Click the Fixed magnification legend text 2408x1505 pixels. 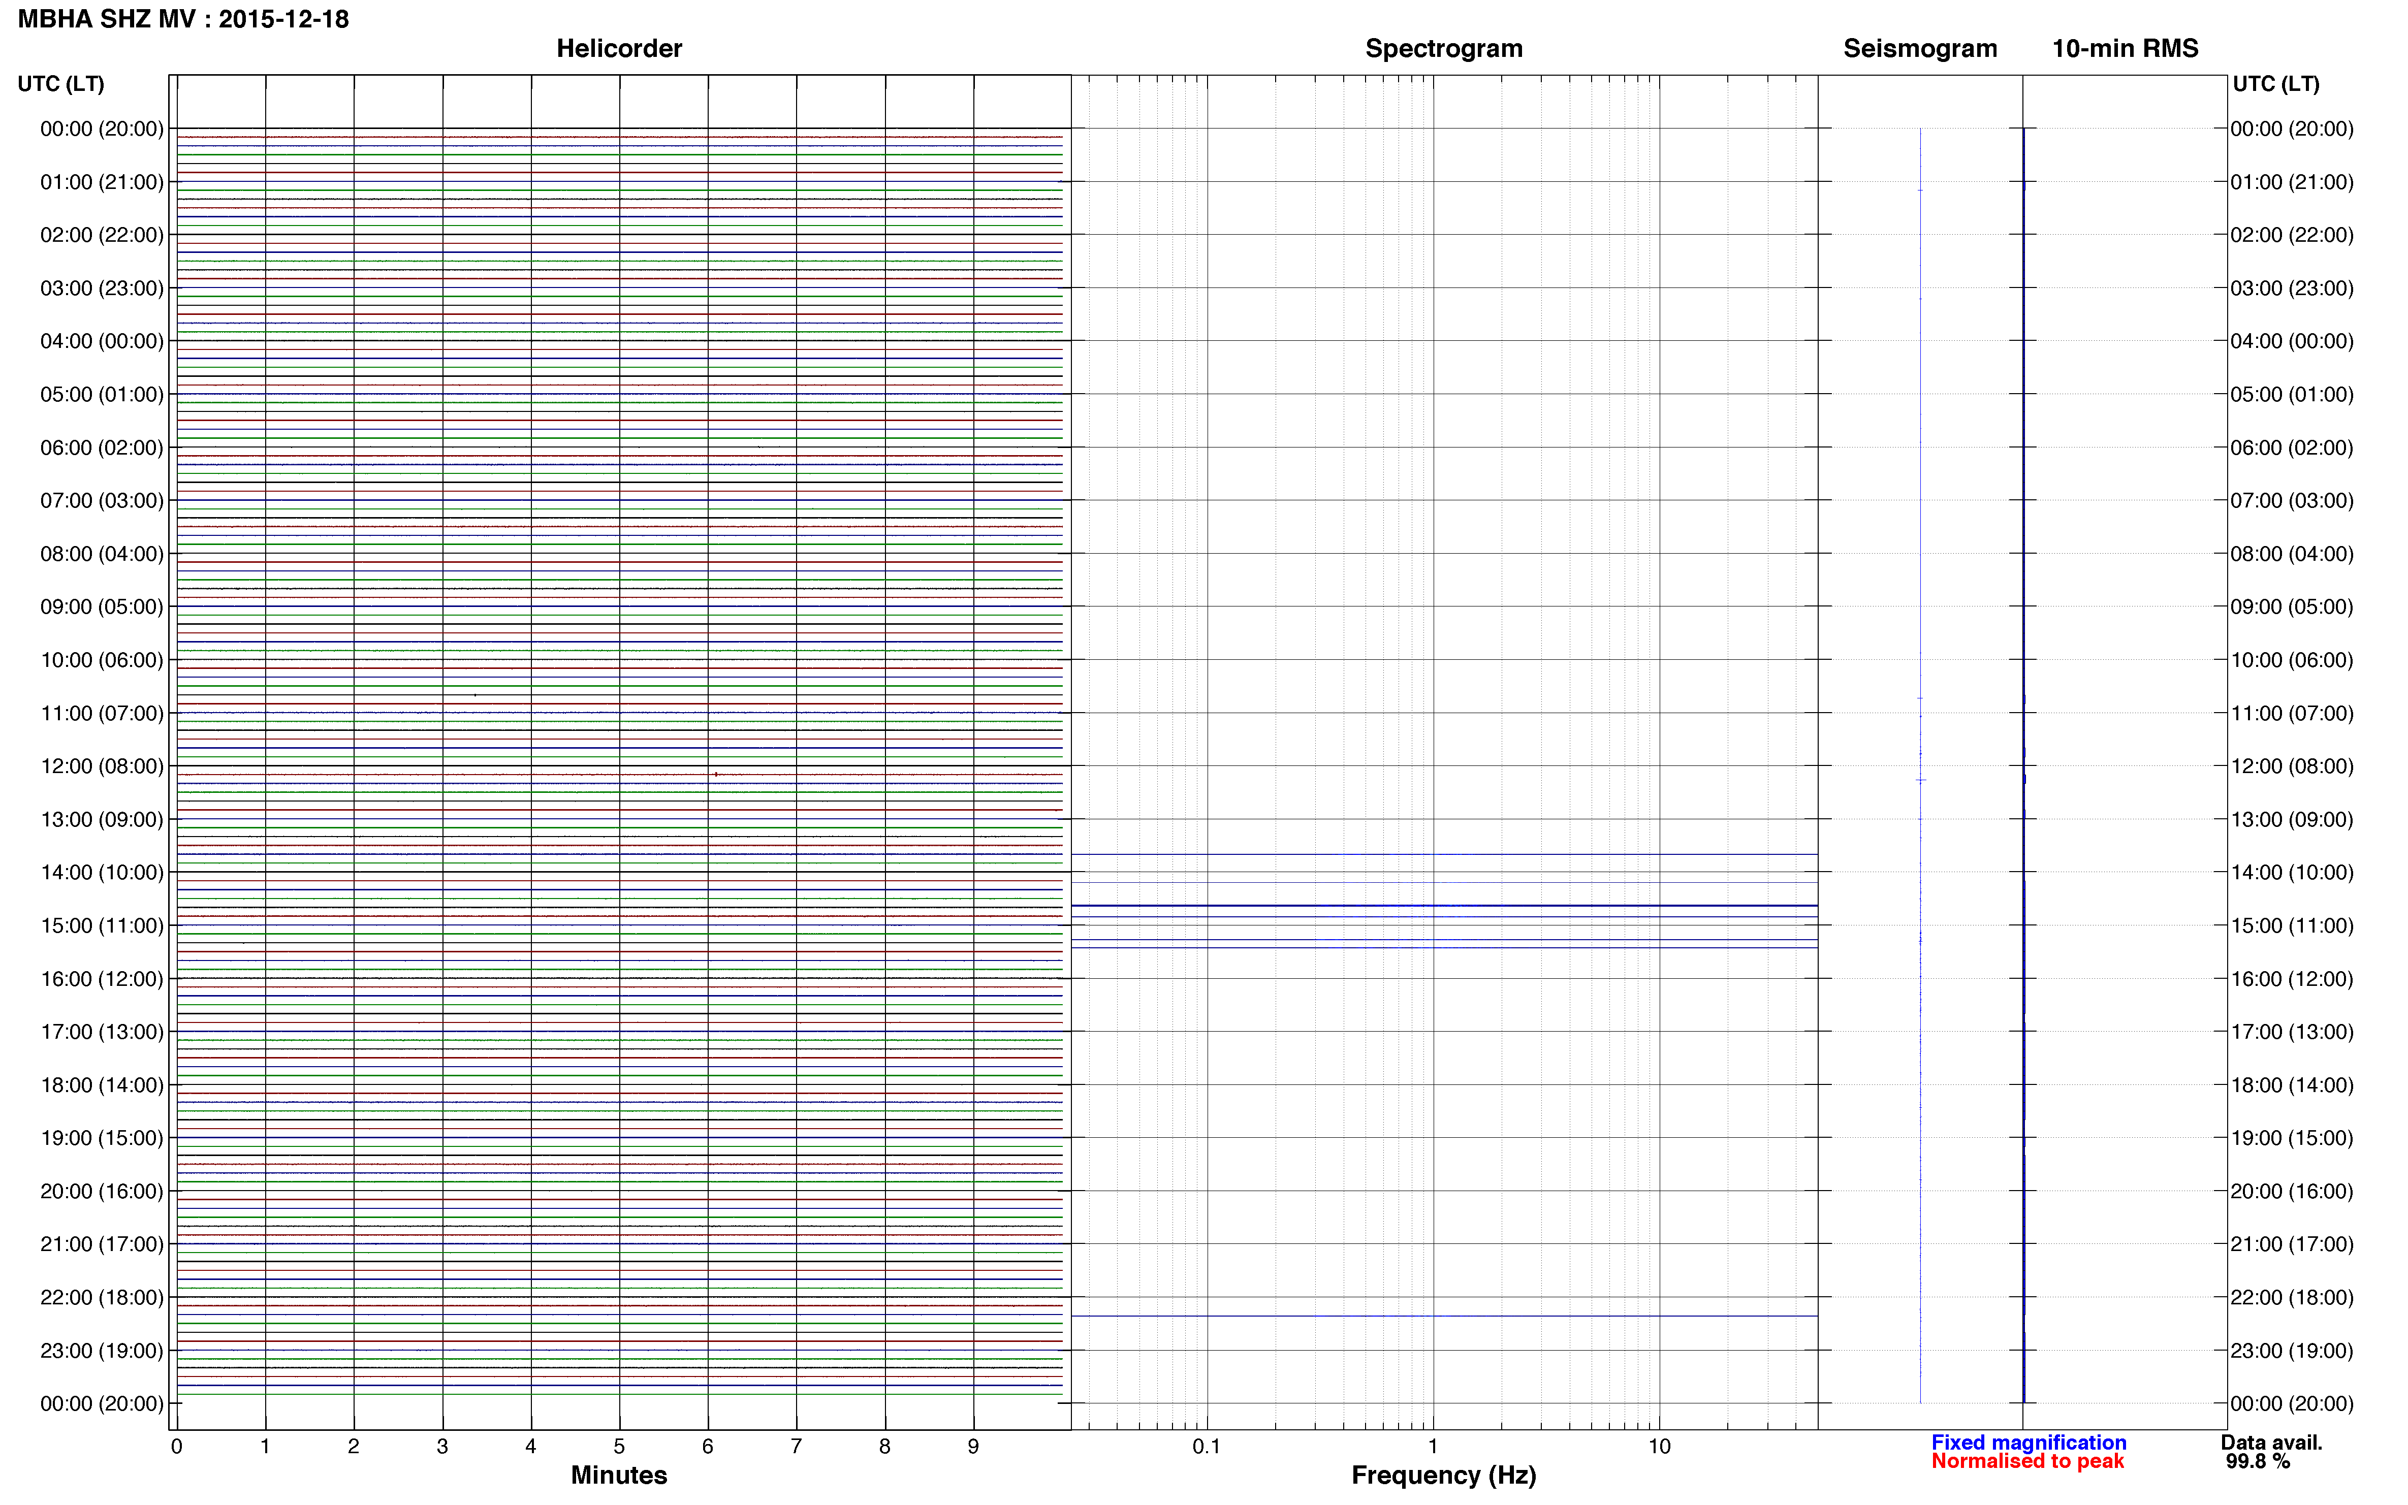[x=2029, y=1443]
